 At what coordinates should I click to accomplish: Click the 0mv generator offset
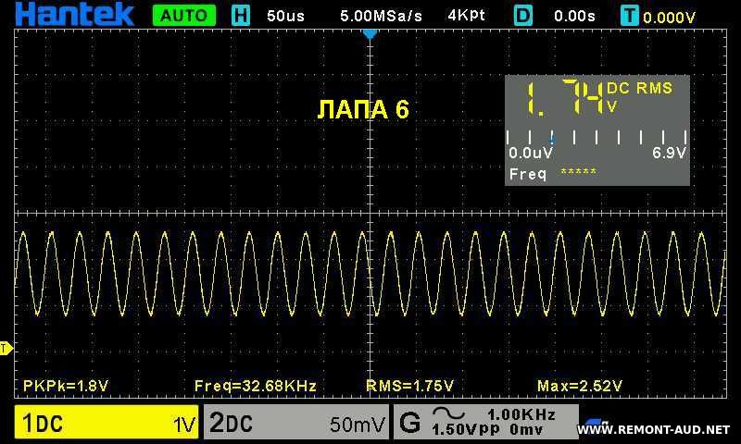526,429
